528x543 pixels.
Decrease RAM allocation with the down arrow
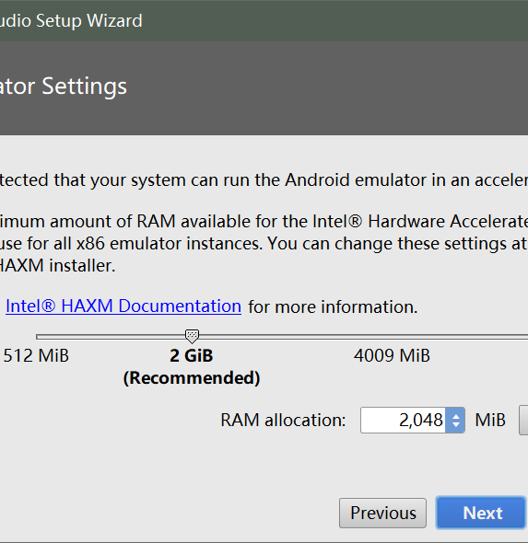(x=455, y=425)
